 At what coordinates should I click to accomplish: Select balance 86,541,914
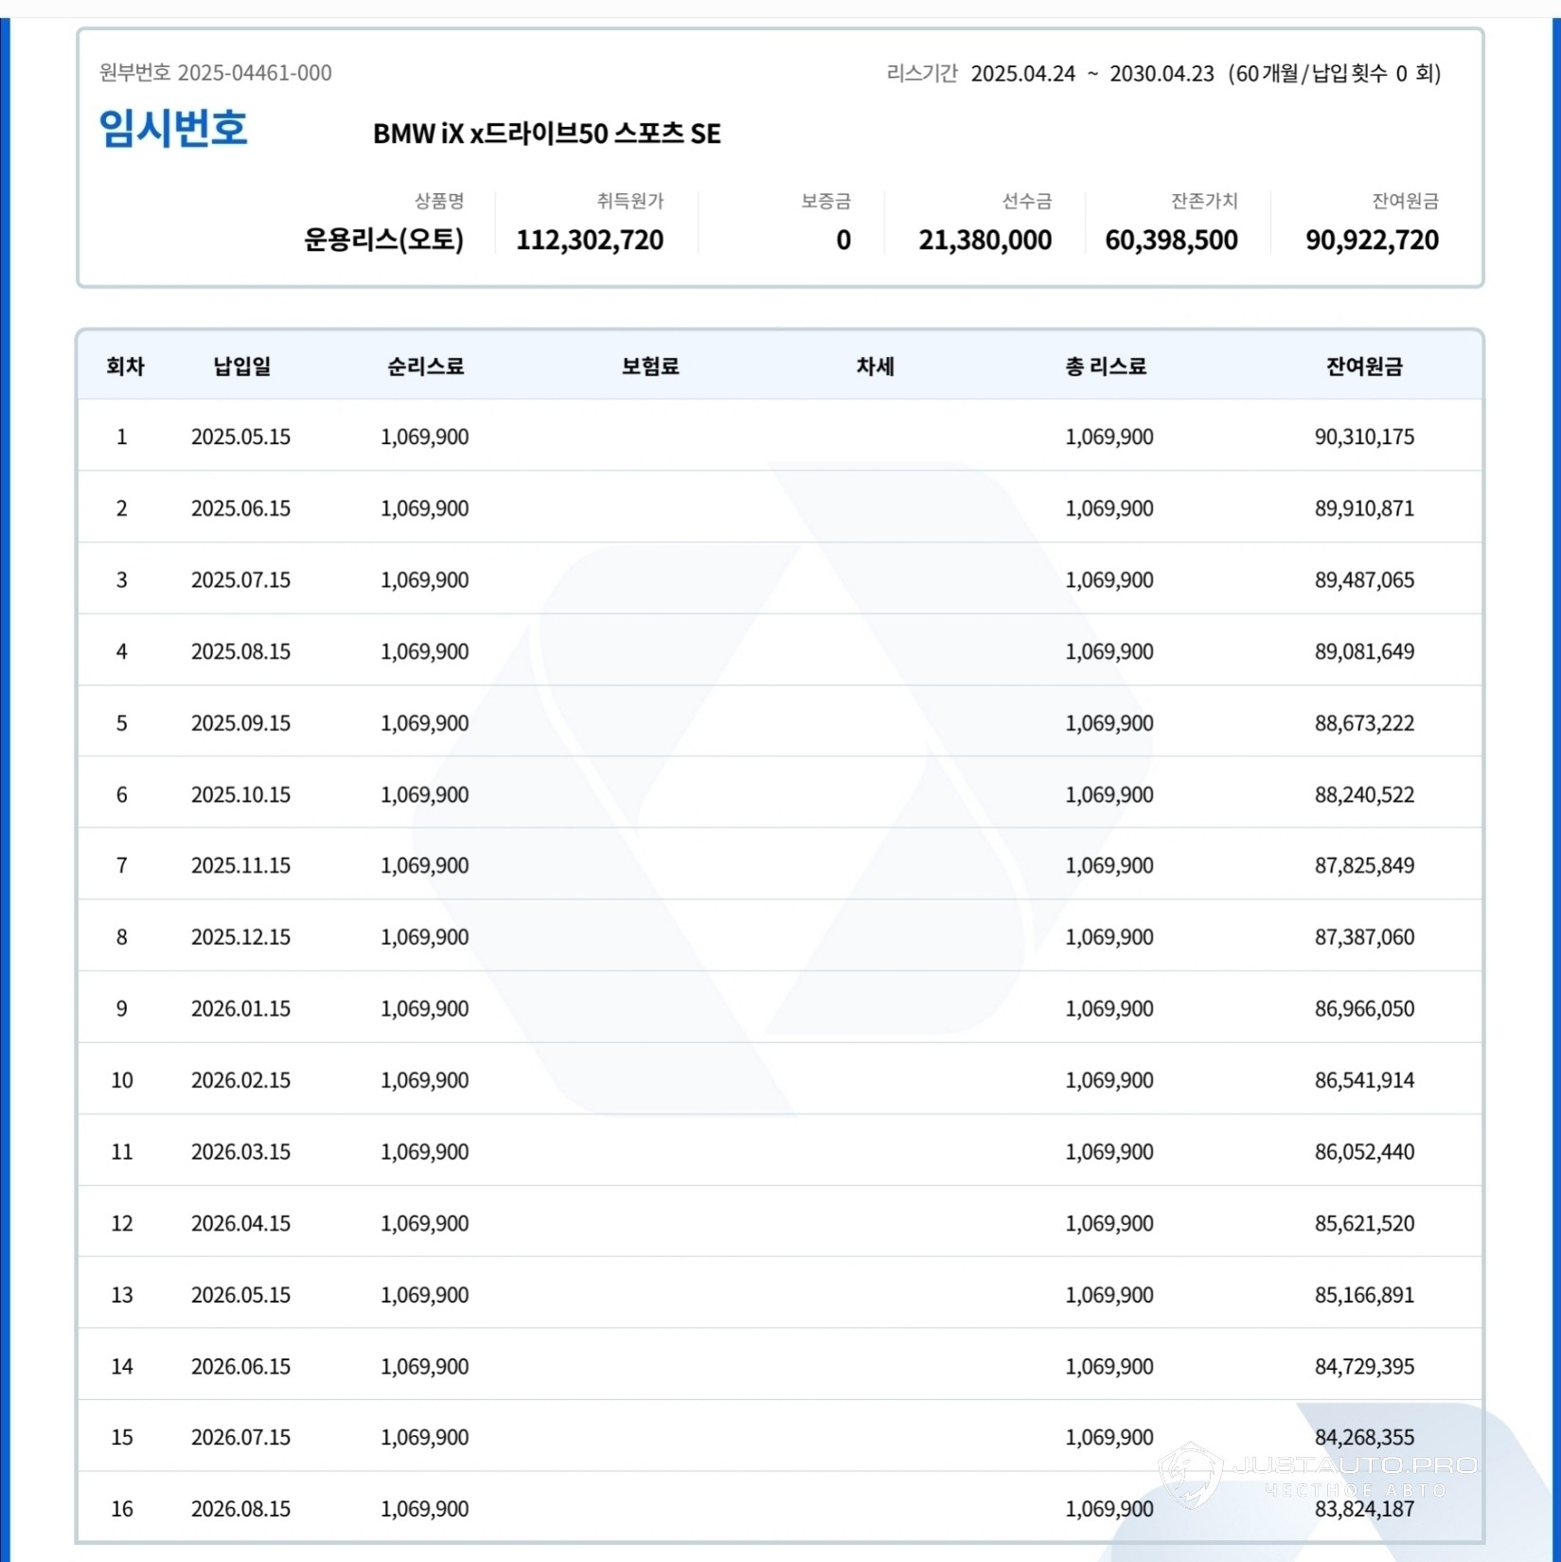click(x=1364, y=1080)
